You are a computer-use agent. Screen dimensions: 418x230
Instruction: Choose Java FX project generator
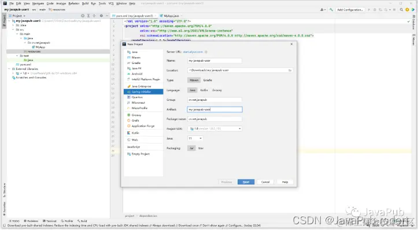click(136, 69)
